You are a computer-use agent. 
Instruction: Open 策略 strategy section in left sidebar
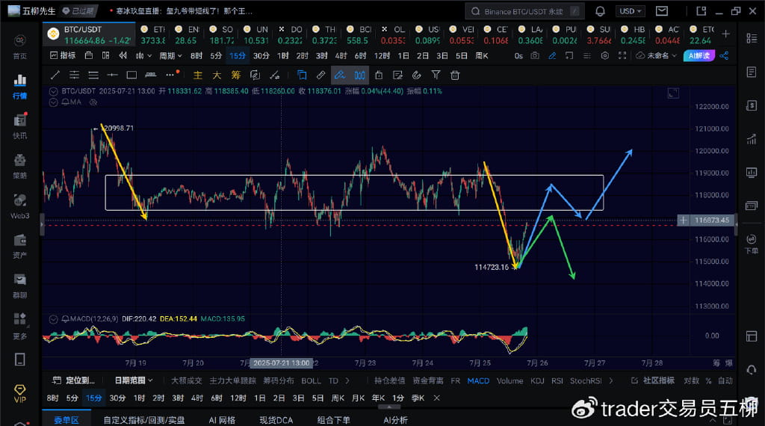(x=20, y=167)
